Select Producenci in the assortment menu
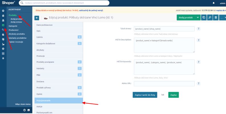Screen dimensions: 226x114 (14, 30)
